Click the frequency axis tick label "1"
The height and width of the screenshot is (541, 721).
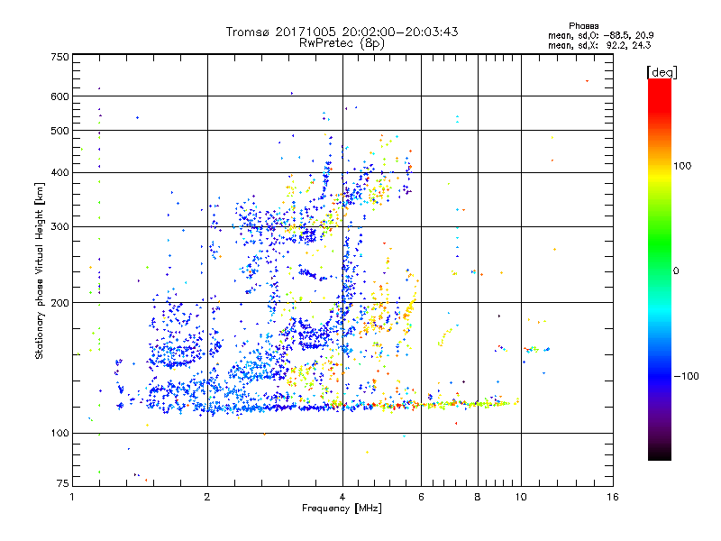pos(72,497)
